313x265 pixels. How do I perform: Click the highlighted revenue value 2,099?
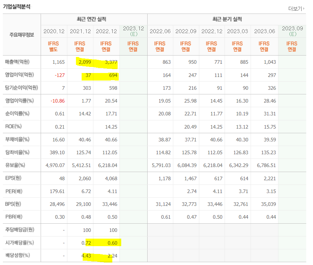tap(85, 62)
